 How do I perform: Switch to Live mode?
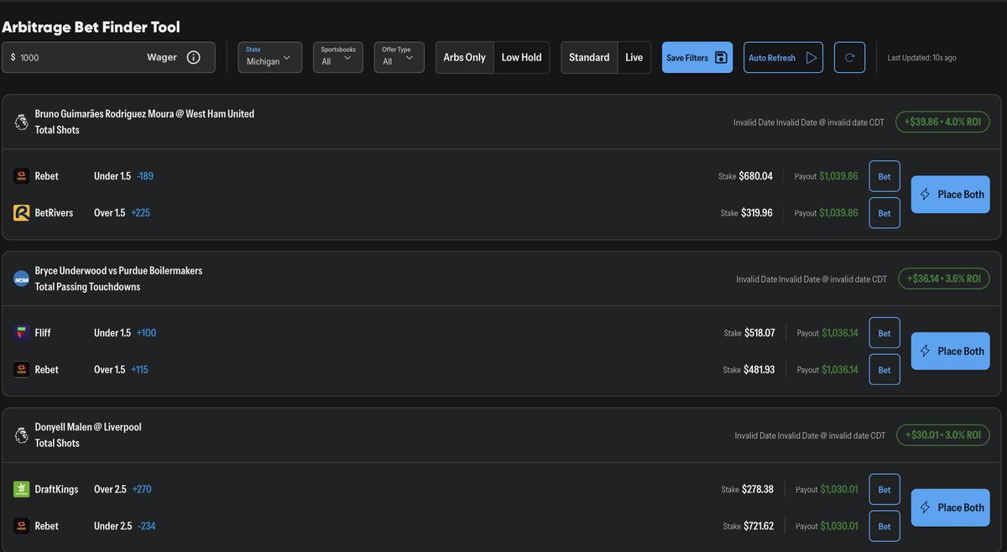[634, 58]
